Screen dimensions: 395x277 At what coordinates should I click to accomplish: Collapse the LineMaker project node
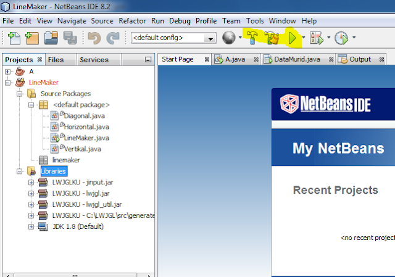coord(7,83)
